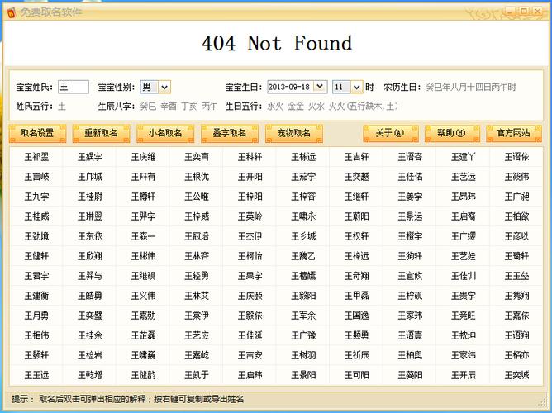Image resolution: width=552 pixels, height=413 pixels.
Task: Select the name 王国逸 from the grid
Action: 356,316
